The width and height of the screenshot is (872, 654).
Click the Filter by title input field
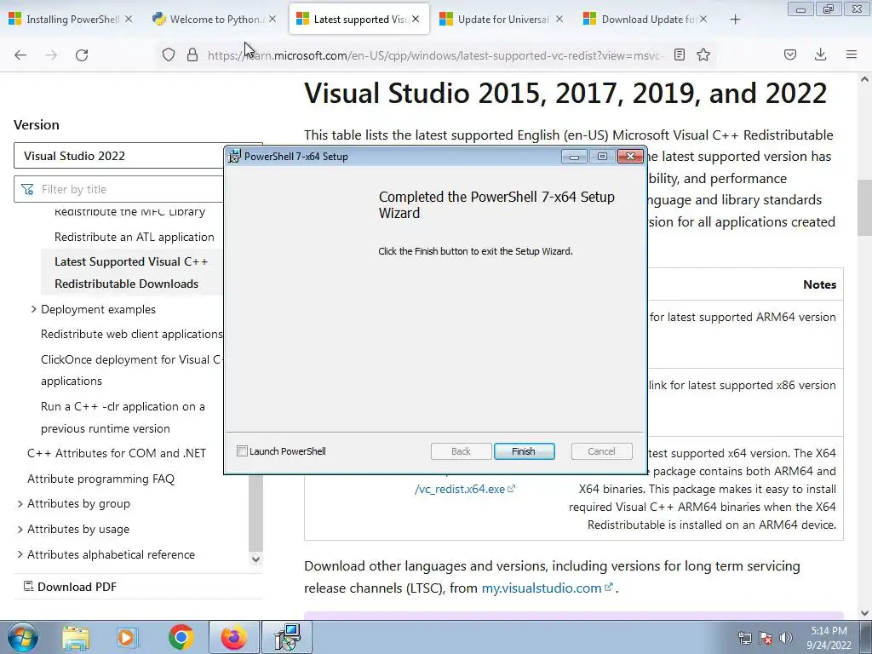tap(119, 189)
